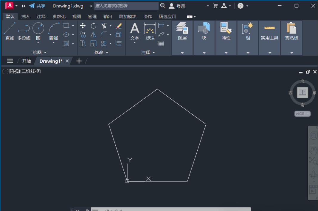Viewport: 318px width, 211px height.
Task: Switch to the 参数化 ribbon tab
Action: click(59, 17)
